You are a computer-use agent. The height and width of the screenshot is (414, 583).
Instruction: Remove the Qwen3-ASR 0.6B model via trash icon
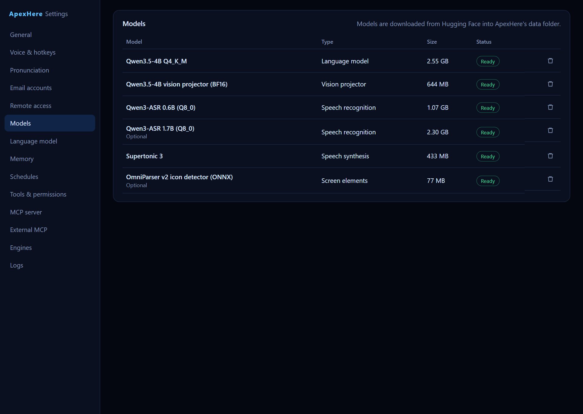pyautogui.click(x=550, y=107)
